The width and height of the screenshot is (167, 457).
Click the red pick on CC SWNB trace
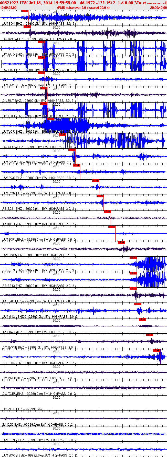(149, 335)
